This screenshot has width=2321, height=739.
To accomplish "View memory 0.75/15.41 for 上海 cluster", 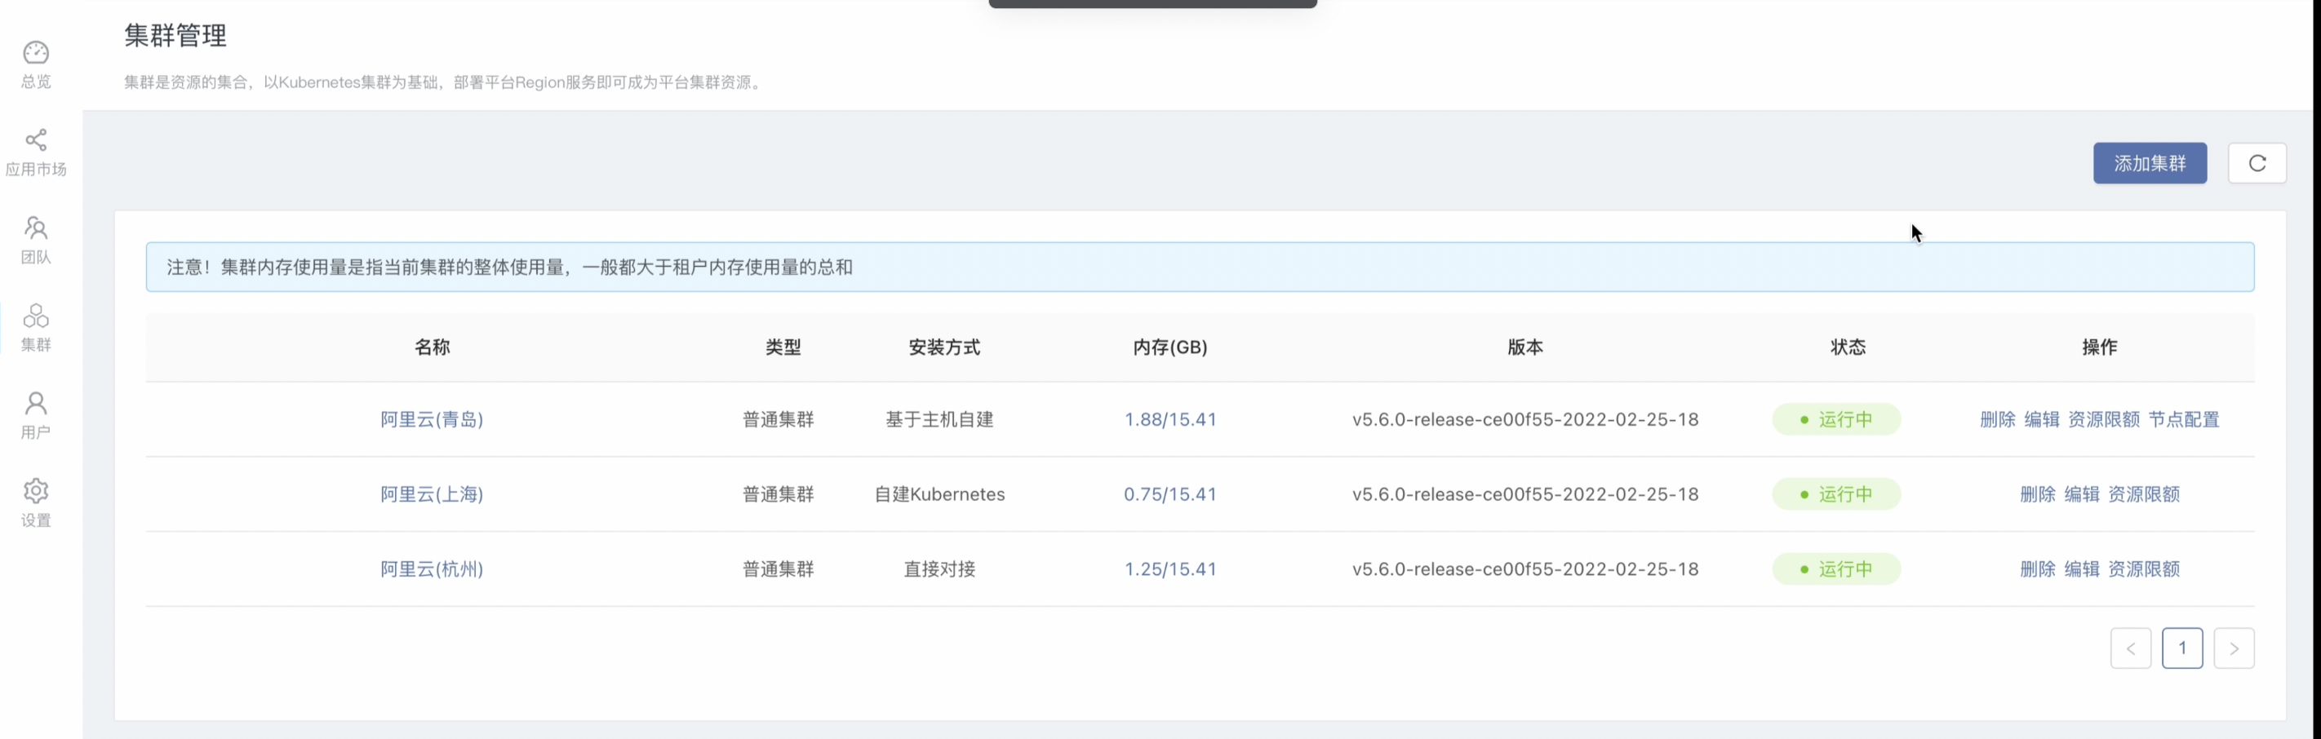I will 1170,494.
